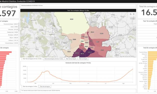Click the map district labeled 1.017,21
This screenshot has width=157, height=94.
click(89, 52)
